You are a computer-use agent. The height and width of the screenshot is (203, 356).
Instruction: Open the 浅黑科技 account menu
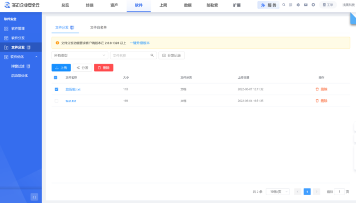349,5
